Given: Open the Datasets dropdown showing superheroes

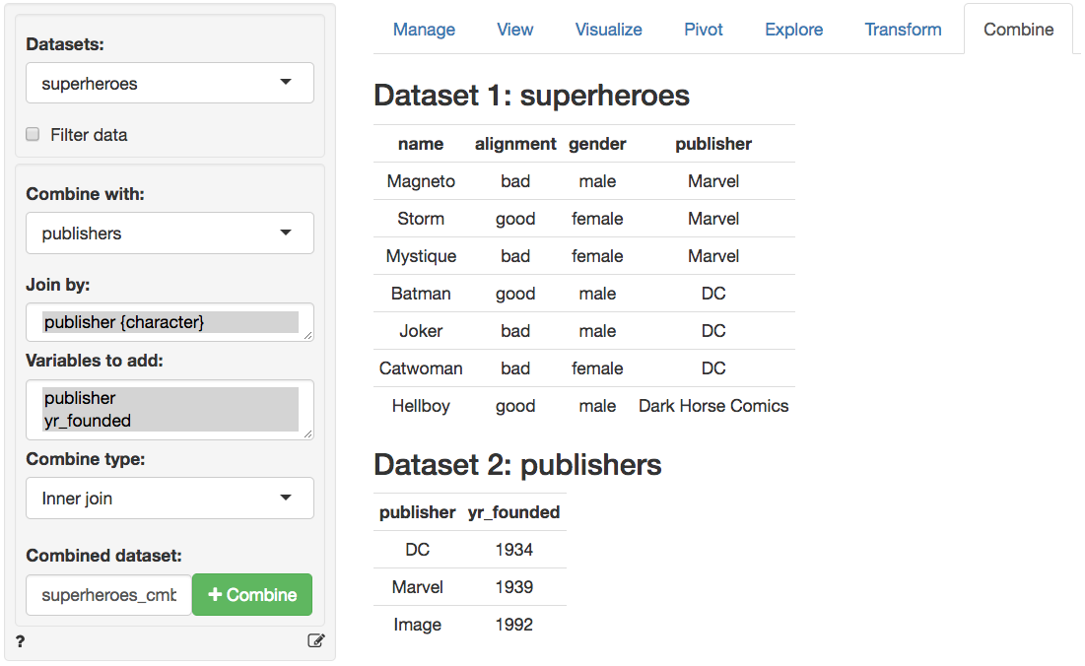Looking at the screenshot, I should coord(170,84).
